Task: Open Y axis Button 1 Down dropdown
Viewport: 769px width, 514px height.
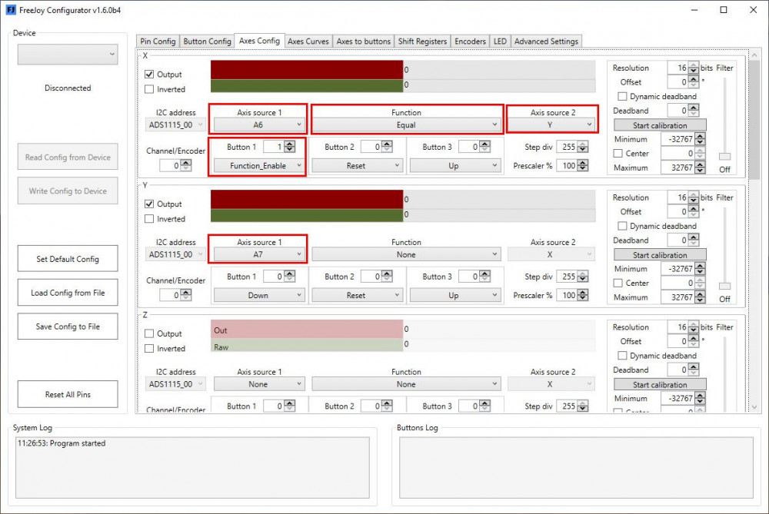Action: pos(259,296)
